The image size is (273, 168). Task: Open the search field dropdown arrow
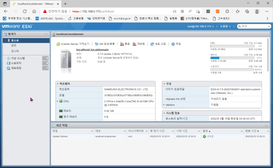[x=269, y=26]
